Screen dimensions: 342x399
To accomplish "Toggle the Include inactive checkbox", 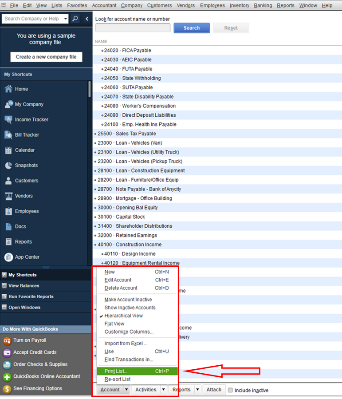I will coord(230,390).
